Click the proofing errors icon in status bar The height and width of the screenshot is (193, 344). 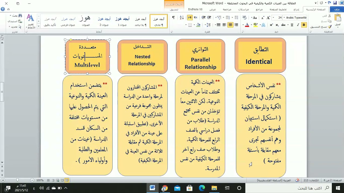[x=297, y=180]
